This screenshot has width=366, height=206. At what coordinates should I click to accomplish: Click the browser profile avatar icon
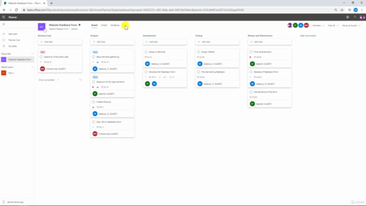click(x=356, y=10)
